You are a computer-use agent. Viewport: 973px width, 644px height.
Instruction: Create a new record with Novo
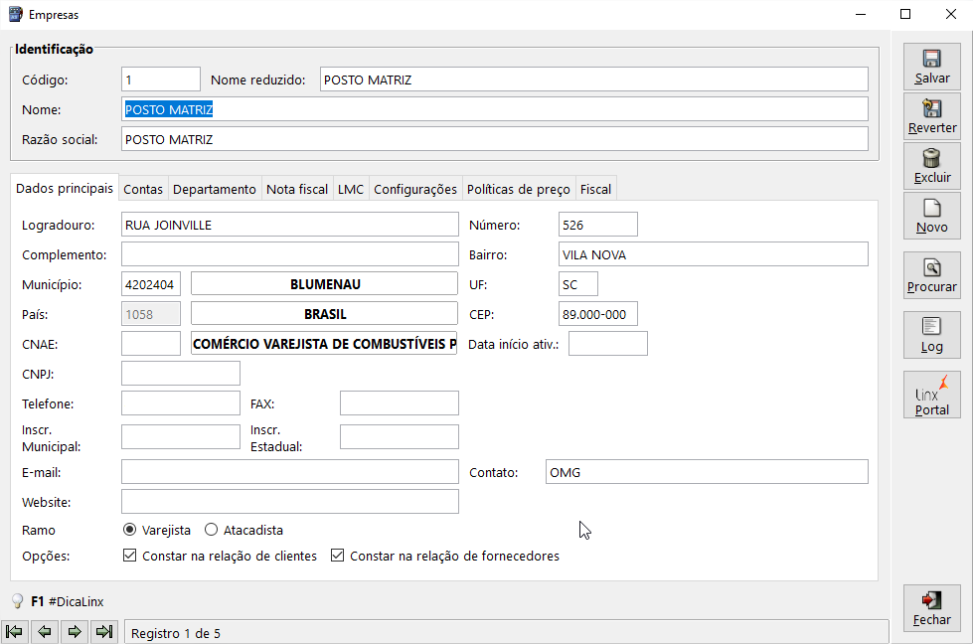tap(931, 216)
